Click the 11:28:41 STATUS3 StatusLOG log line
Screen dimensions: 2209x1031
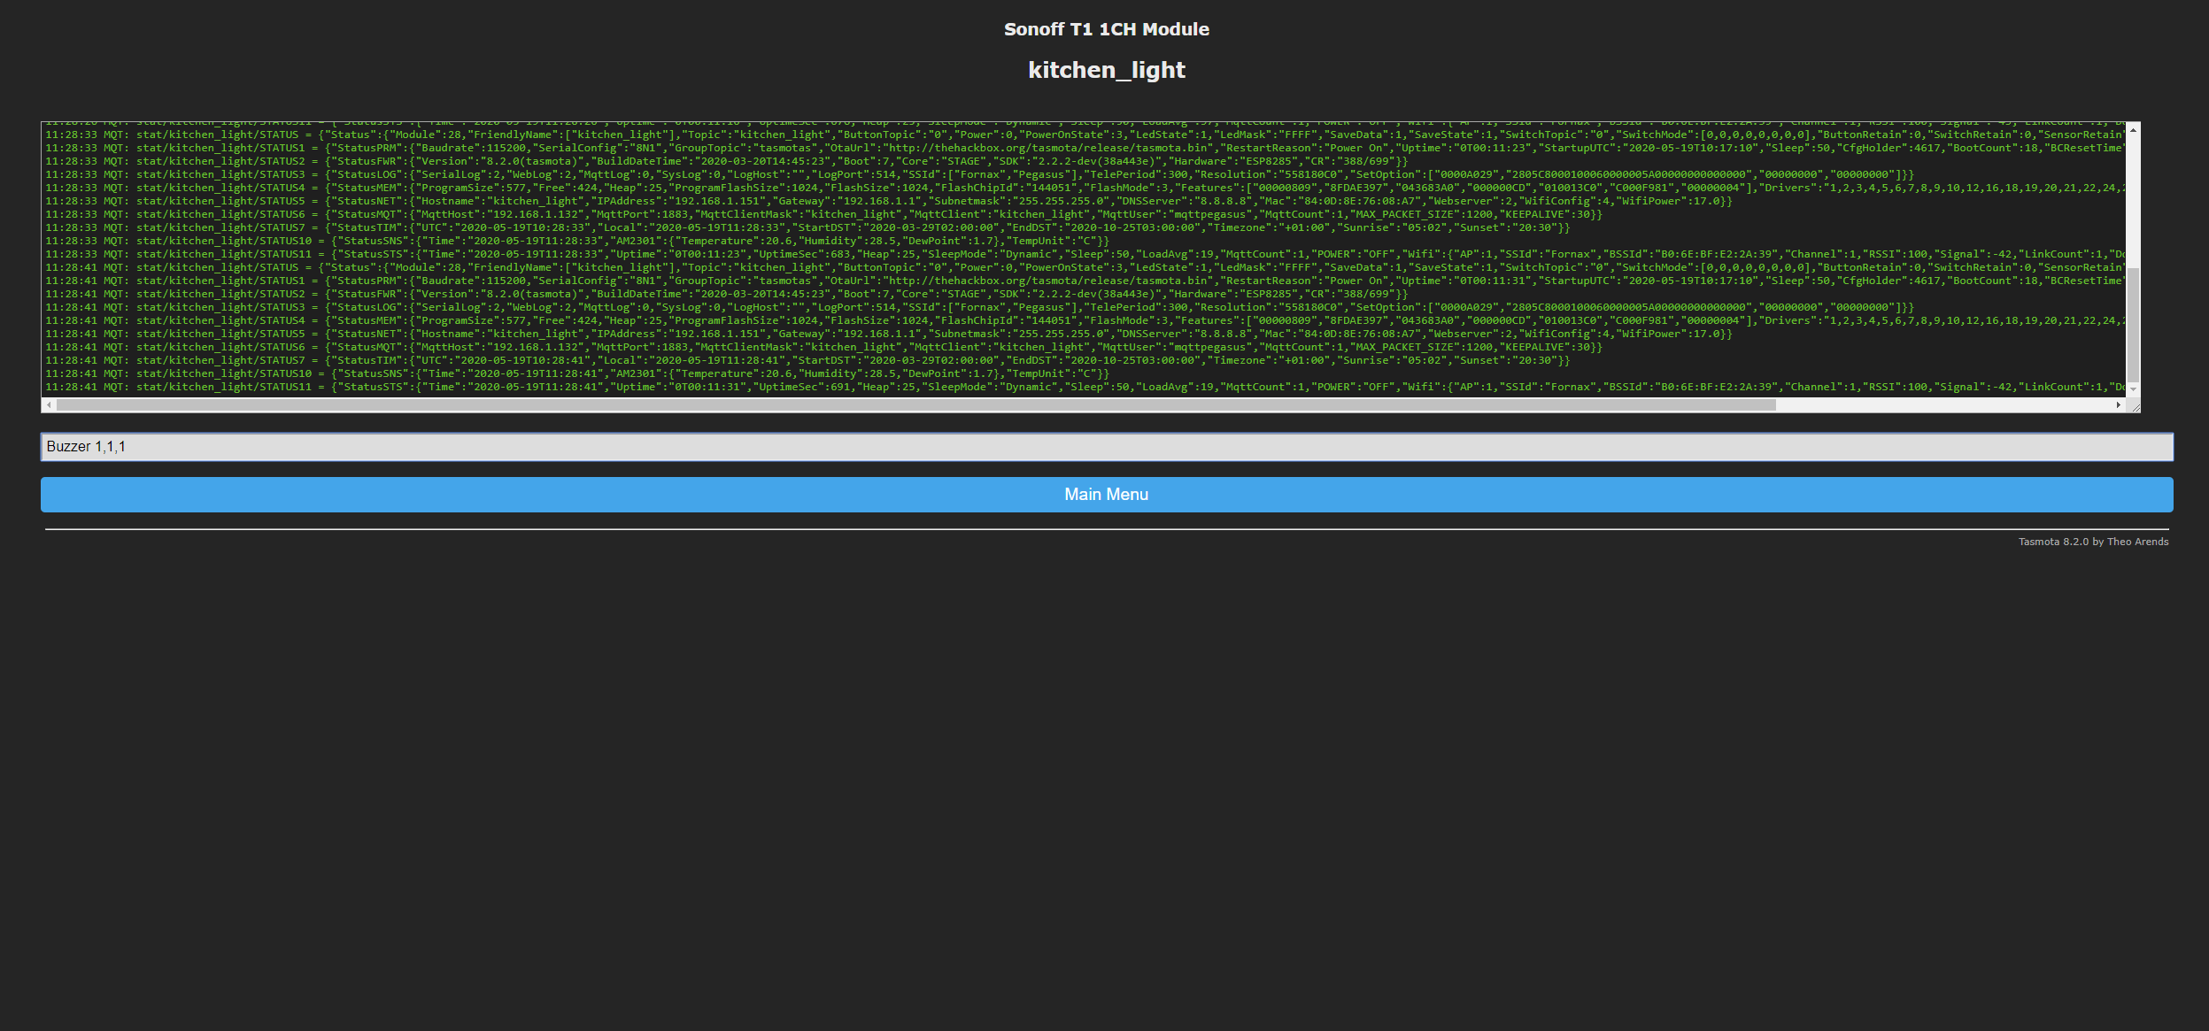[x=979, y=308]
